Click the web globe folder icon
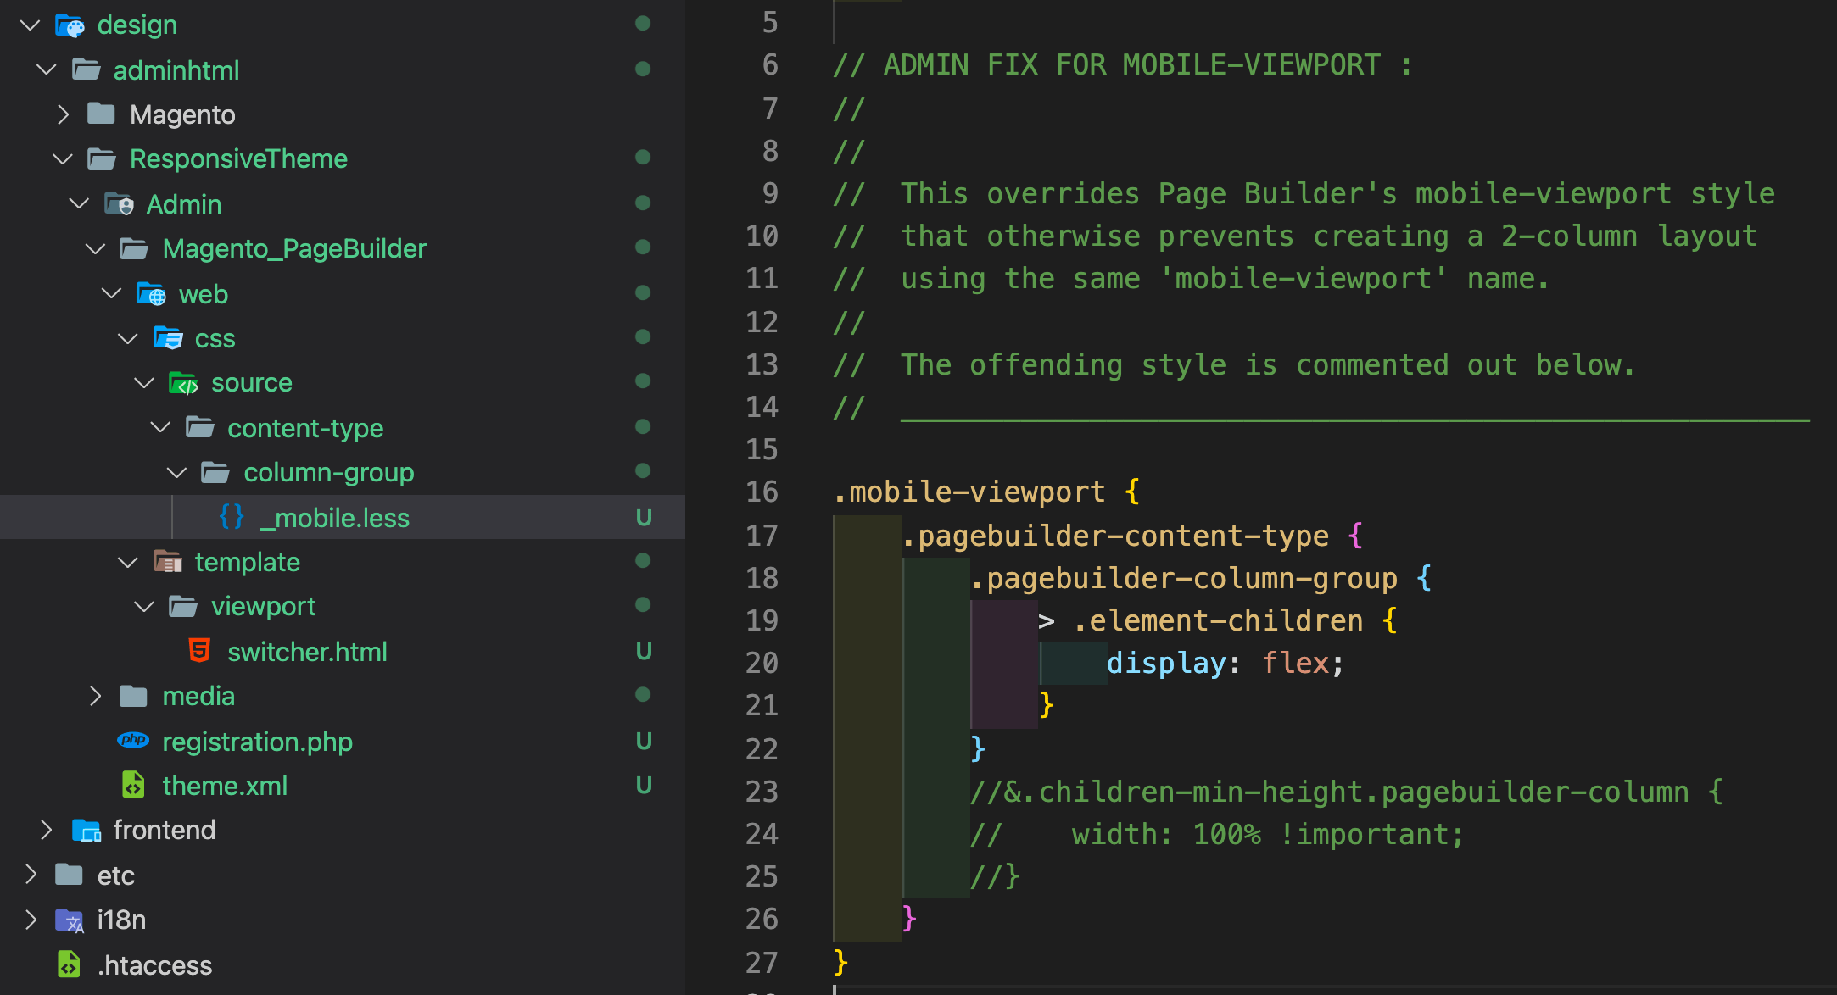 point(151,293)
